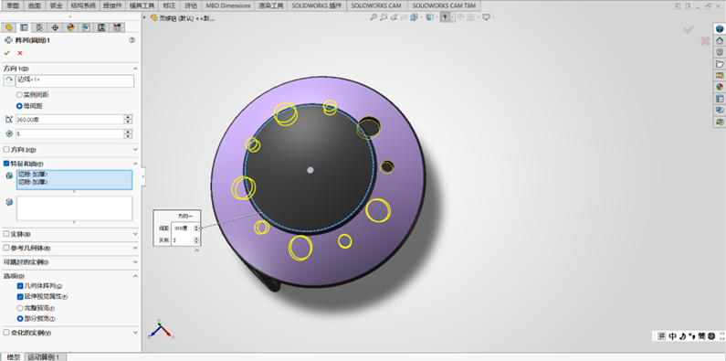Expand the 实体 section chevron
The width and height of the screenshot is (726, 361).
[136, 234]
